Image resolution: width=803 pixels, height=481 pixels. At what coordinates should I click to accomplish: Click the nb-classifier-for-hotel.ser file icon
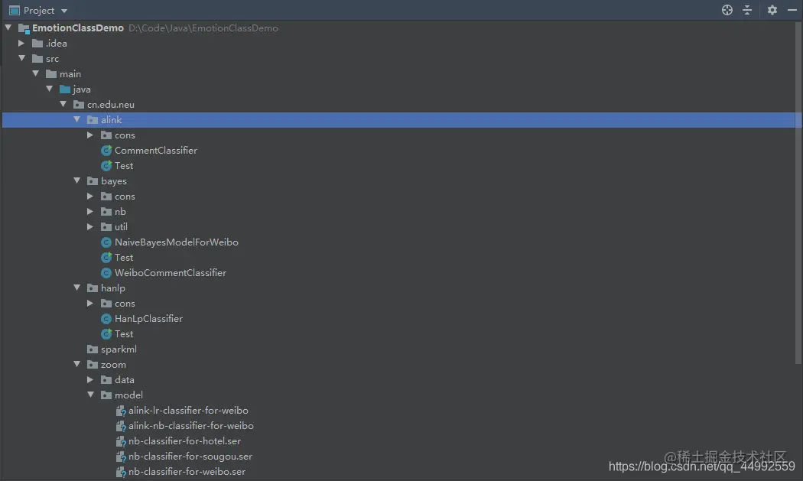(121, 441)
